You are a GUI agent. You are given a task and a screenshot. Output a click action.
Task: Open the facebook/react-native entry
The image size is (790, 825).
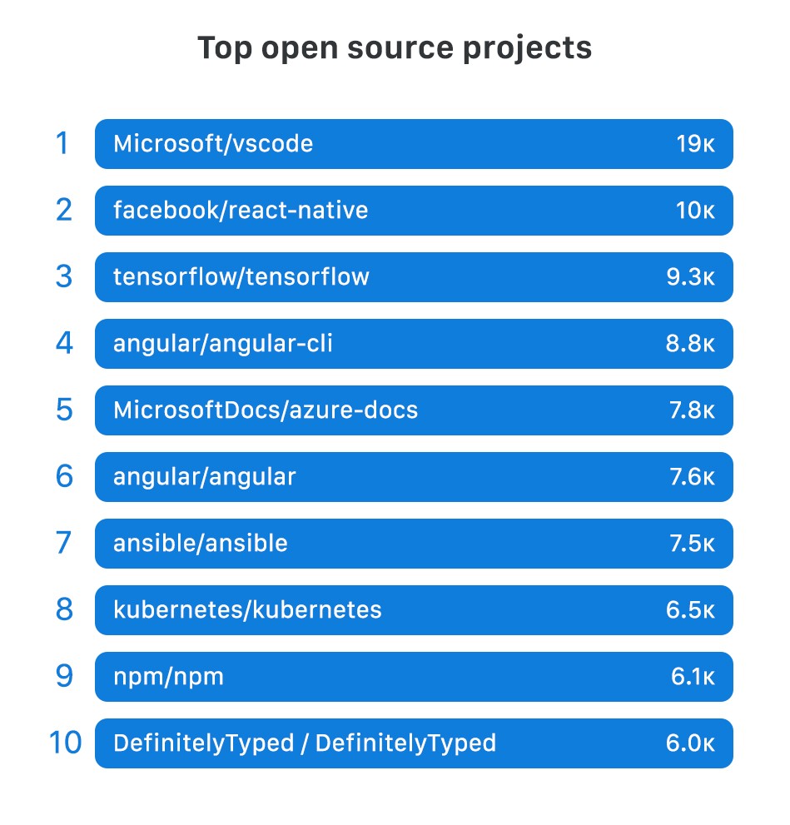413,211
